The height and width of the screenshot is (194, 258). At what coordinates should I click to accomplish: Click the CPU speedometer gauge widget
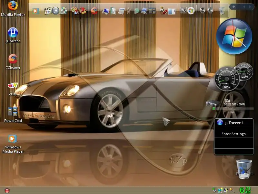[x=227, y=79]
